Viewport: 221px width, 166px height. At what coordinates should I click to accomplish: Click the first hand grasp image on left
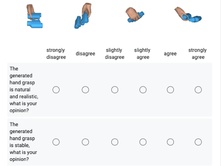tap(35, 16)
